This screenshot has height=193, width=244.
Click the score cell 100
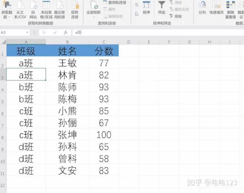[x=104, y=134]
